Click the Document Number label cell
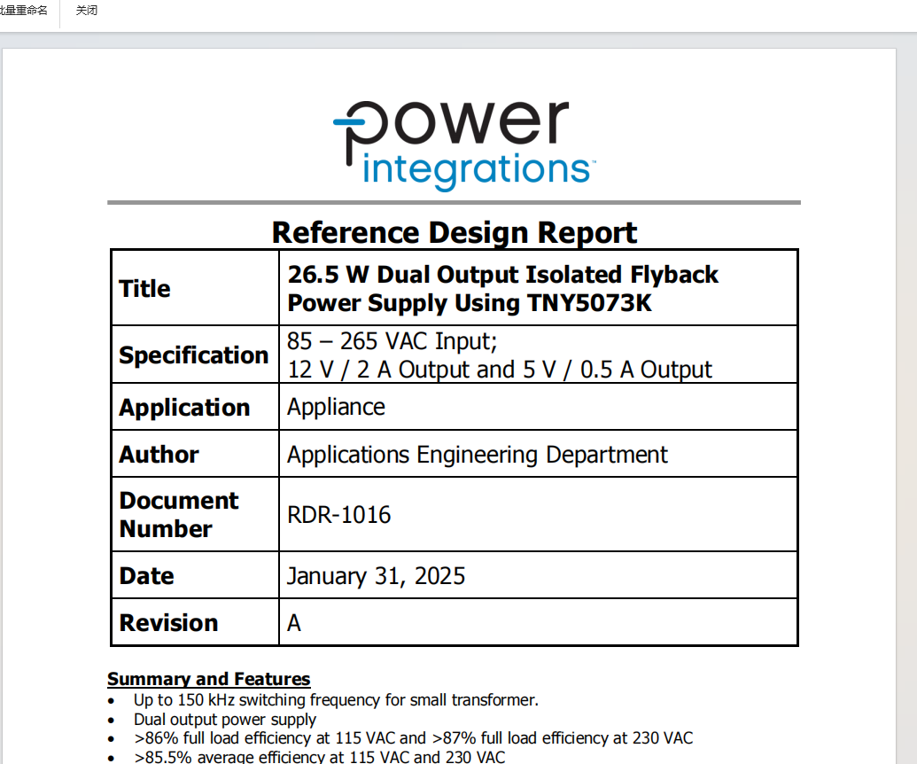This screenshot has width=917, height=764. pos(195,514)
